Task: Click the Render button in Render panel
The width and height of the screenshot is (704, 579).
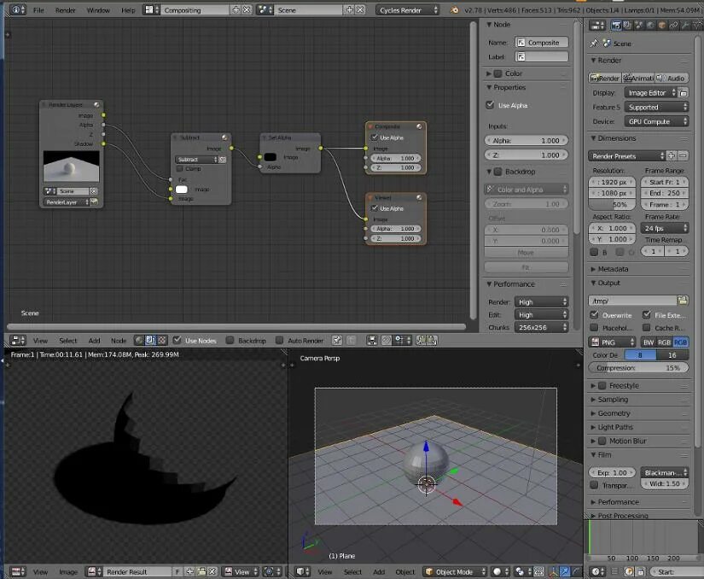Action: 605,79
